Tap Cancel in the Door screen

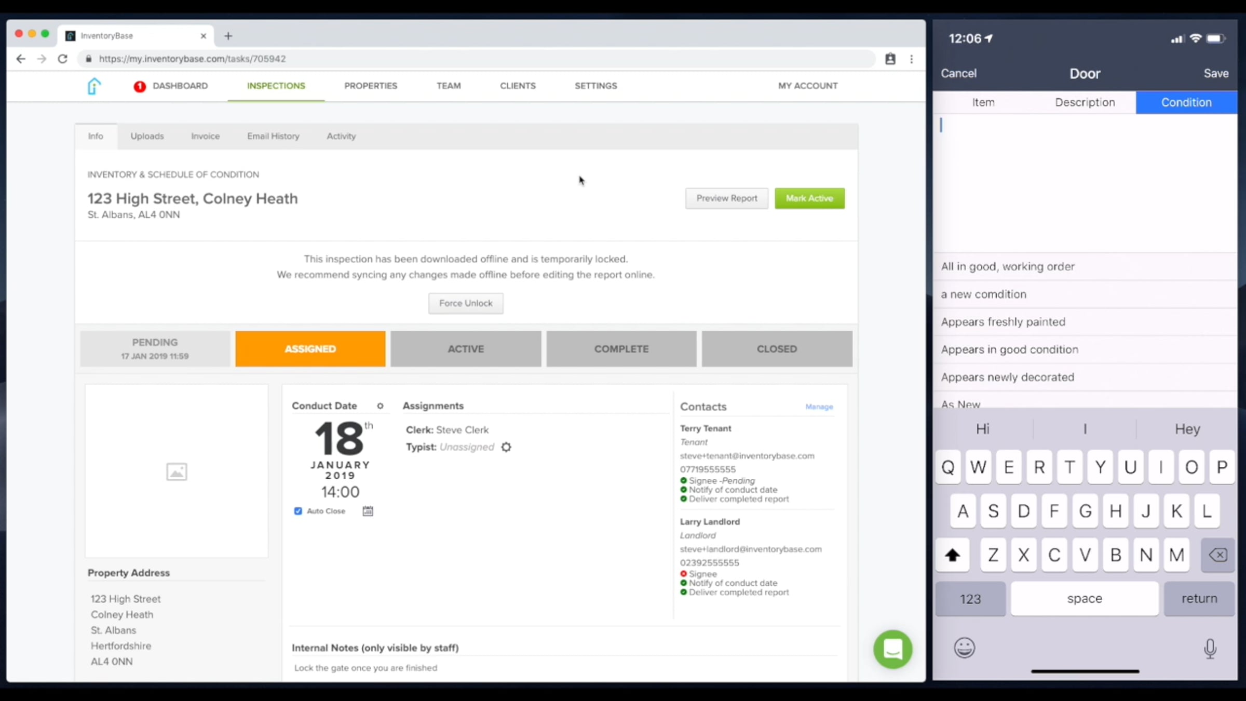(x=958, y=73)
